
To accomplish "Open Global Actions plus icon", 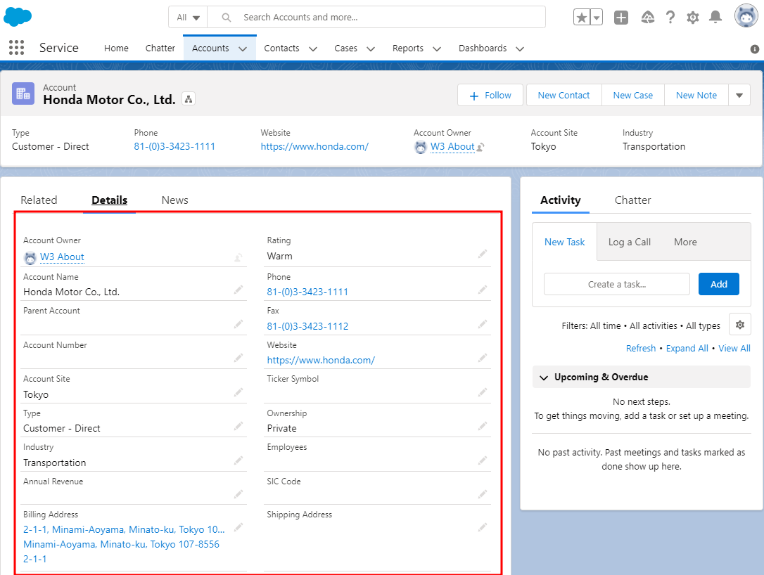I will click(x=620, y=18).
